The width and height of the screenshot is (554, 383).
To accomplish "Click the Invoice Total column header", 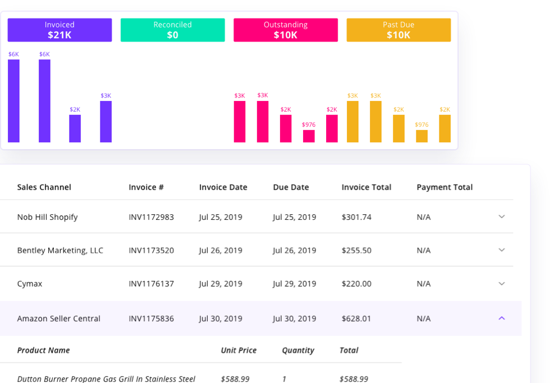I will click(367, 187).
